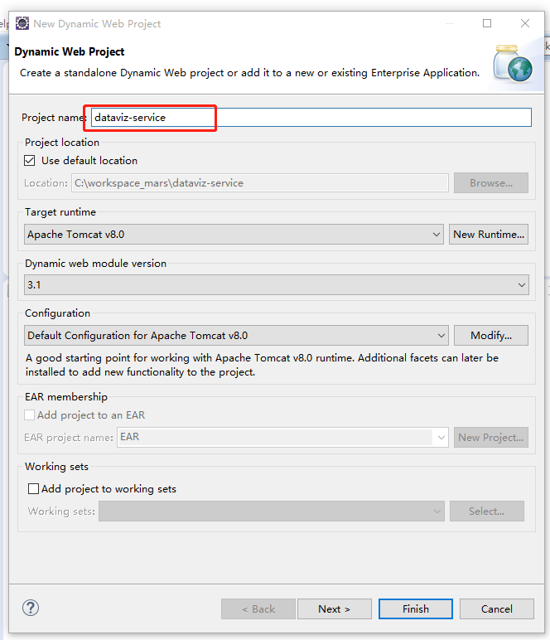Open the Configuration dropdown list

[236, 336]
